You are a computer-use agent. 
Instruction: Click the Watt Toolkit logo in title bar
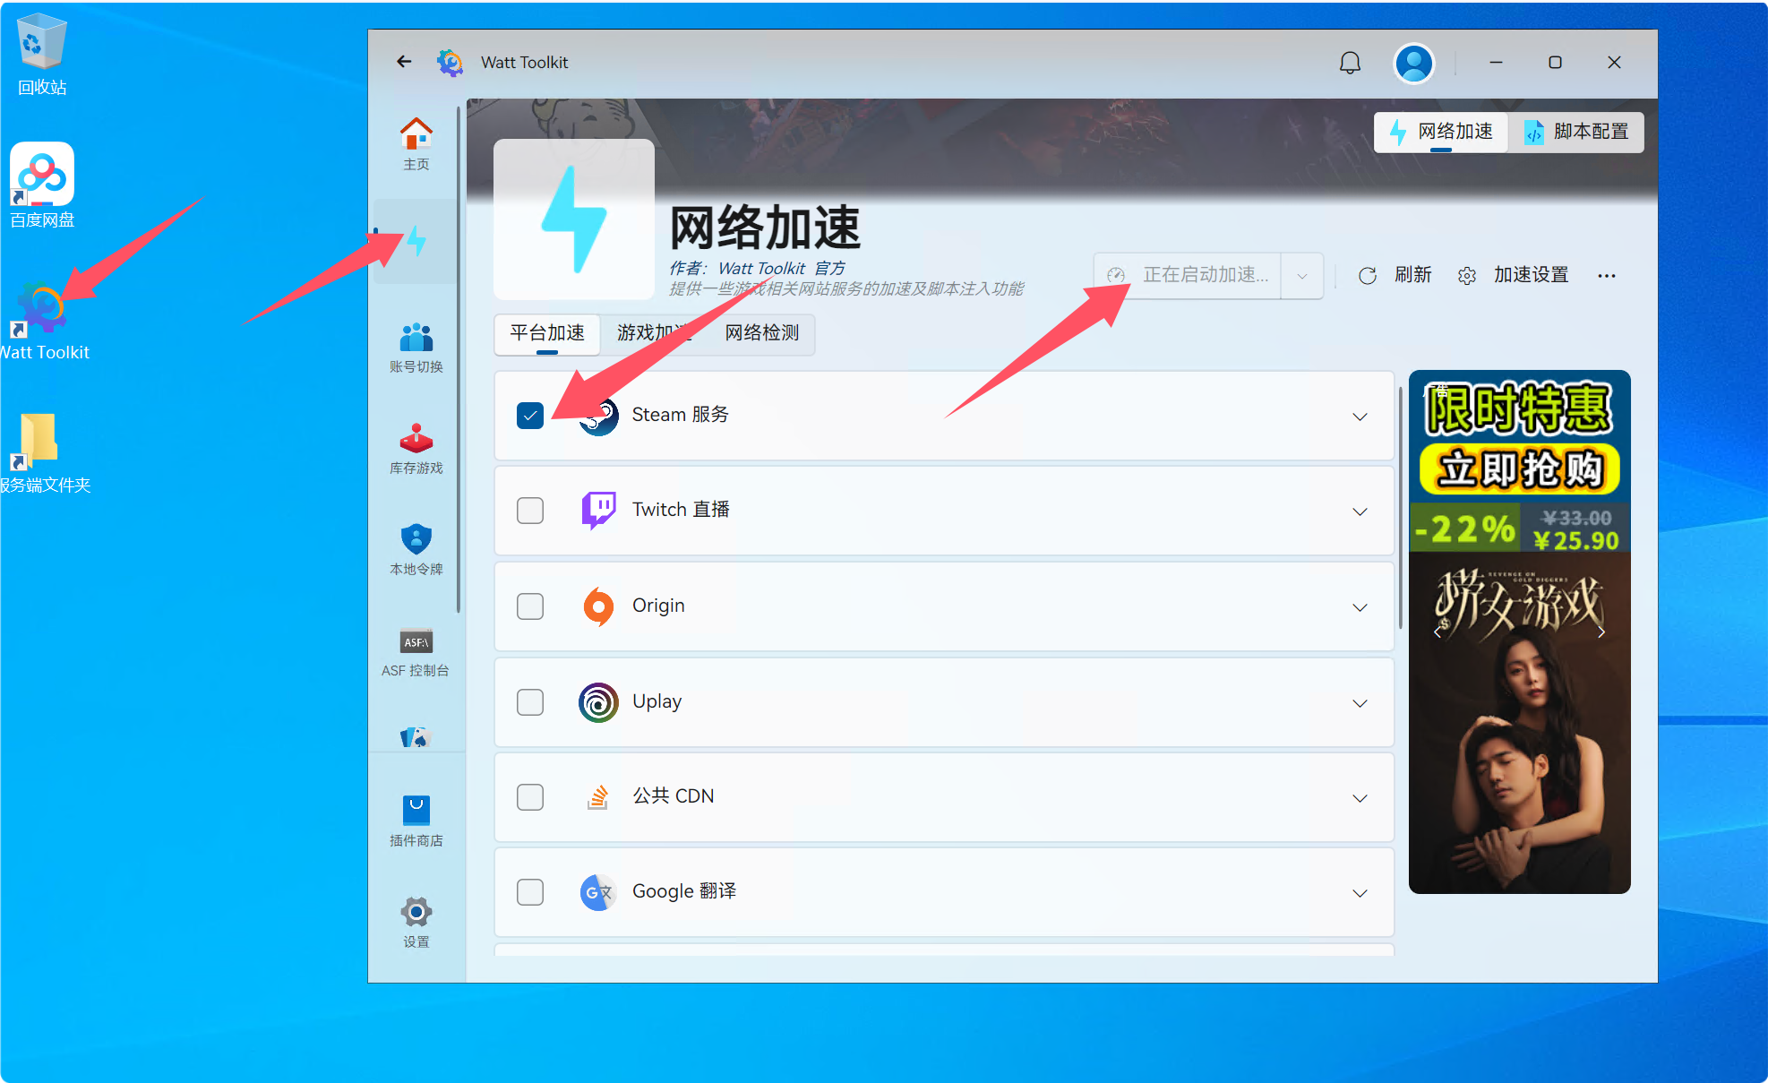point(450,62)
